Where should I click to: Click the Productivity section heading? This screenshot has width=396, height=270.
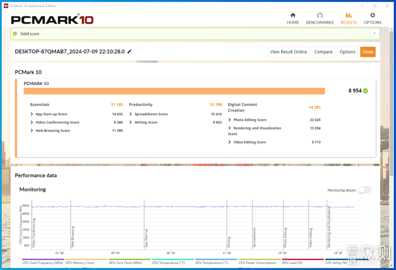tap(141, 104)
